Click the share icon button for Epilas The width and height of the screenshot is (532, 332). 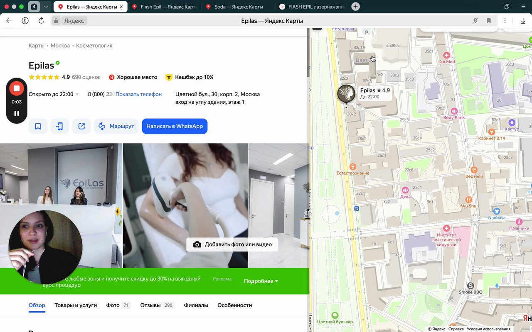pyautogui.click(x=82, y=126)
